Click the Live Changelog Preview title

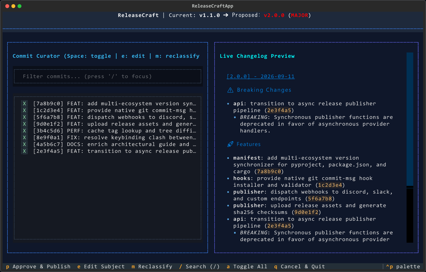(x=257, y=56)
